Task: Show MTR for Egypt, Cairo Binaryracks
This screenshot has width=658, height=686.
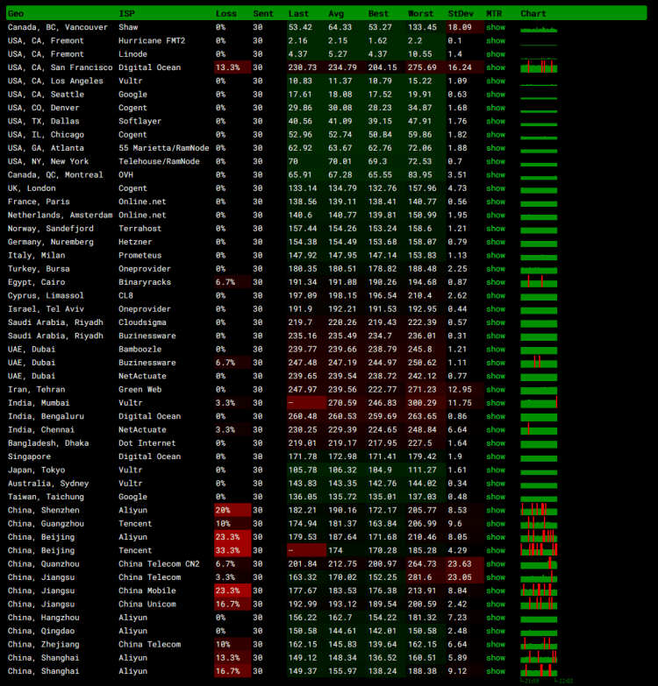Action: pos(496,282)
